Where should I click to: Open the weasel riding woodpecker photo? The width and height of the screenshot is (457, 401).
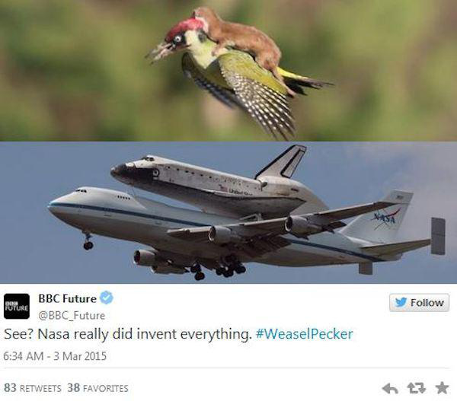[x=228, y=71]
